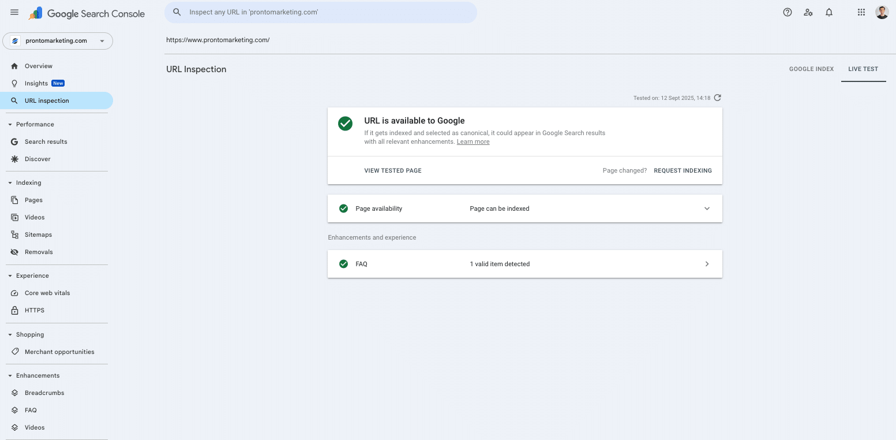
Task: Refresh the live test with reload icon
Action: click(x=718, y=98)
